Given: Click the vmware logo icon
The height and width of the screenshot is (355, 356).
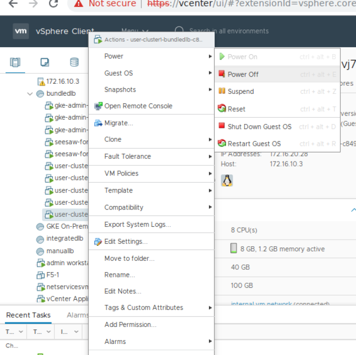Looking at the screenshot, I should 21,31.
